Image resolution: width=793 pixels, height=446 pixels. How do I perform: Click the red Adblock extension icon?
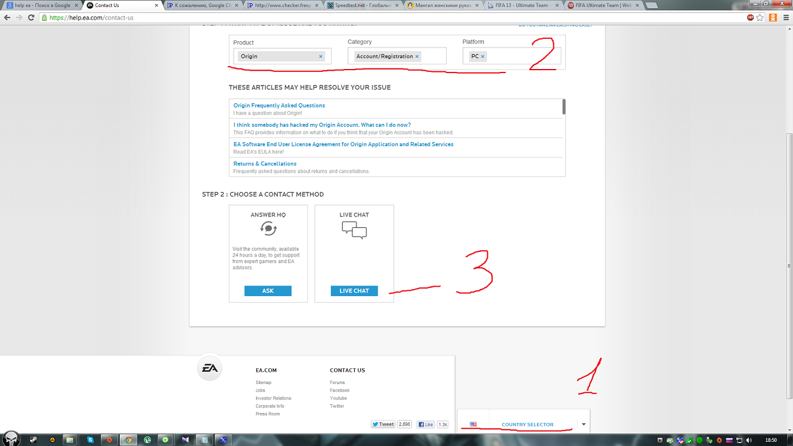point(751,18)
